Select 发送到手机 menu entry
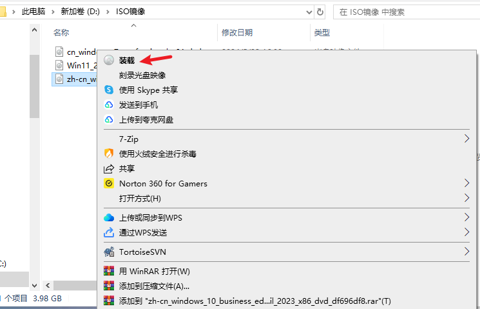 click(139, 105)
